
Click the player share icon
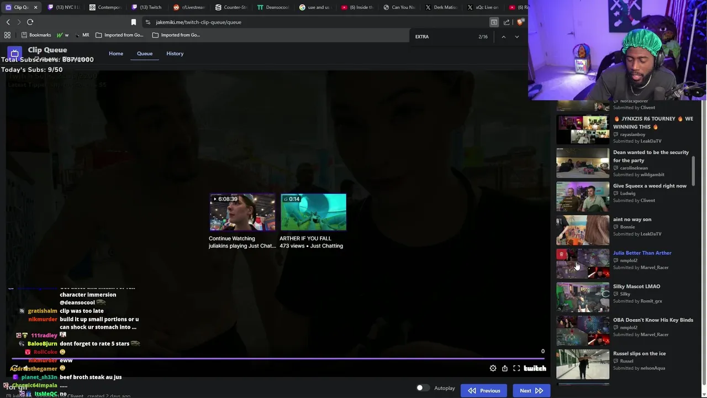tap(505, 368)
